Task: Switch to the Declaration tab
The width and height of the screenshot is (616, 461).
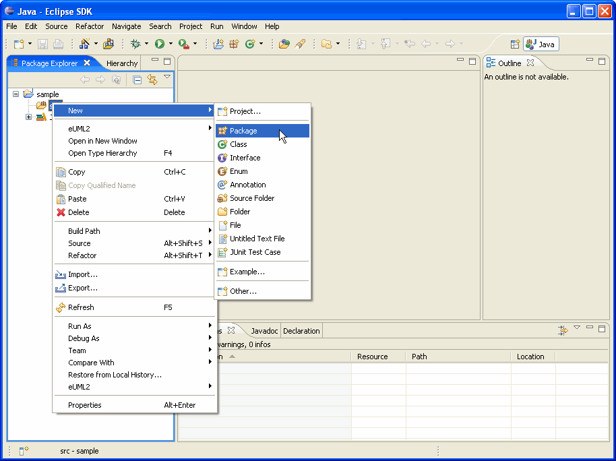Action: 301,331
